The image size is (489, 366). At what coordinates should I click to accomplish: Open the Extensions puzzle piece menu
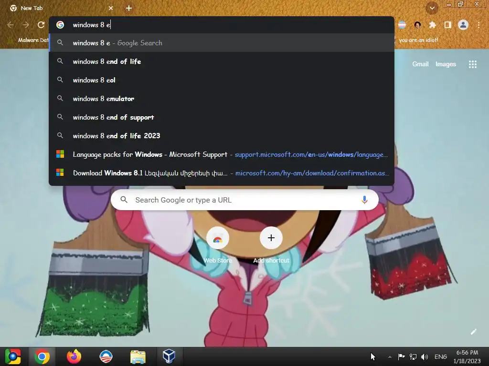tap(432, 25)
